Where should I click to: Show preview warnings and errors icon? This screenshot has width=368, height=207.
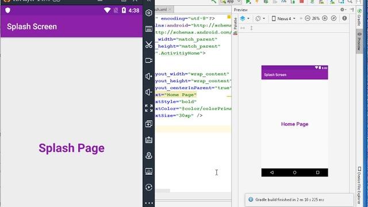[344, 18]
